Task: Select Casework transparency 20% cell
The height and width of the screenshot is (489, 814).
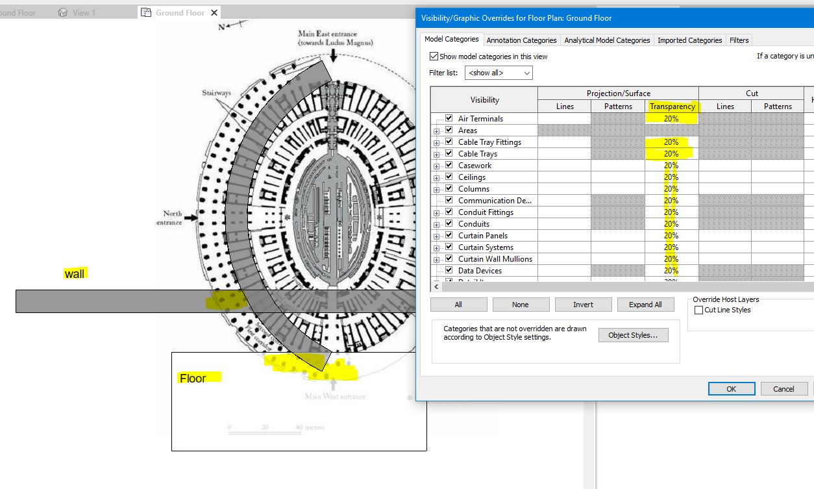Action: point(671,166)
